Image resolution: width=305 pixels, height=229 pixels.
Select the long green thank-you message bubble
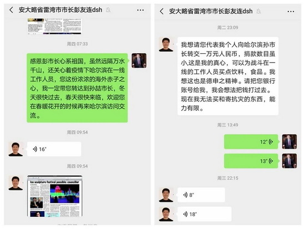(x=77, y=88)
